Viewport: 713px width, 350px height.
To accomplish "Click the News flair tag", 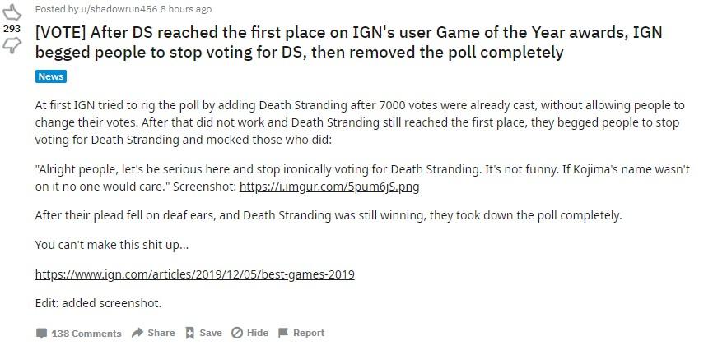I will (x=51, y=76).
